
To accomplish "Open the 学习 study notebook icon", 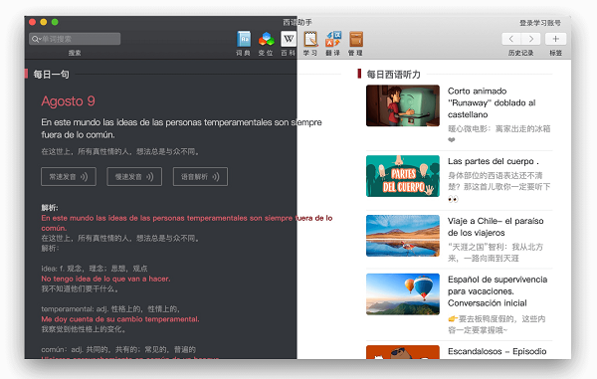I will tap(310, 39).
